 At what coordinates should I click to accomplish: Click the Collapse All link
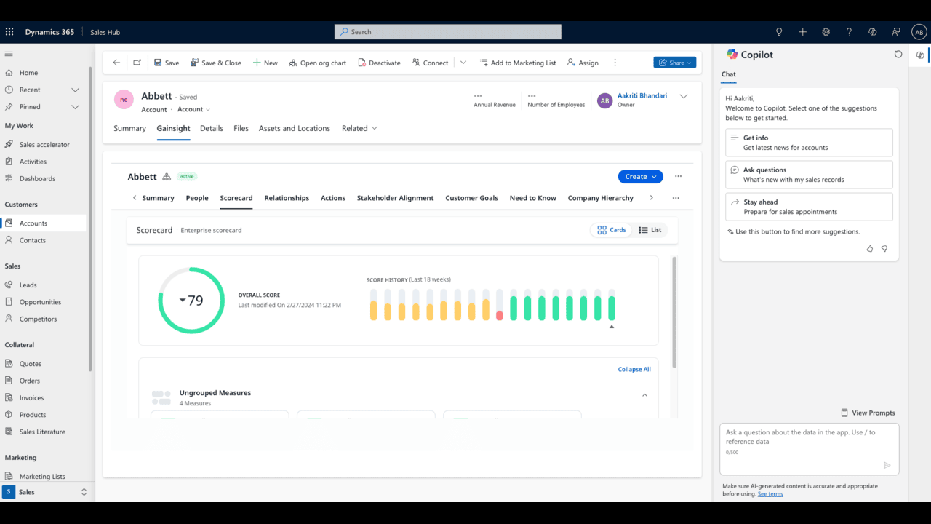(634, 369)
